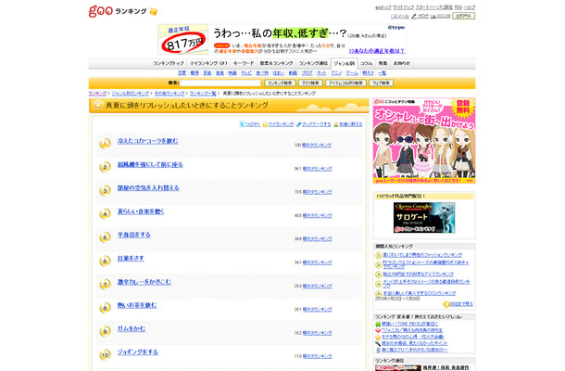
Task: Click the mail icon in header
Action: [394, 17]
